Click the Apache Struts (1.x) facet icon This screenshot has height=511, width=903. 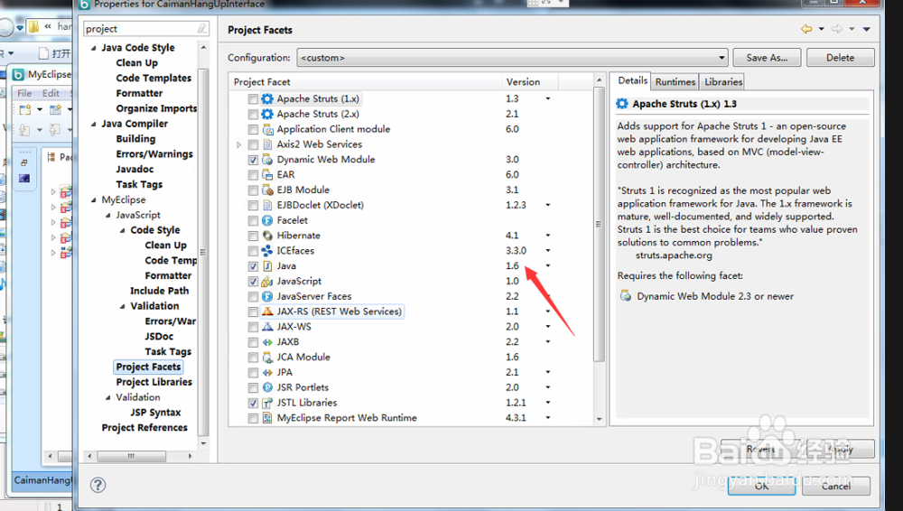point(267,98)
